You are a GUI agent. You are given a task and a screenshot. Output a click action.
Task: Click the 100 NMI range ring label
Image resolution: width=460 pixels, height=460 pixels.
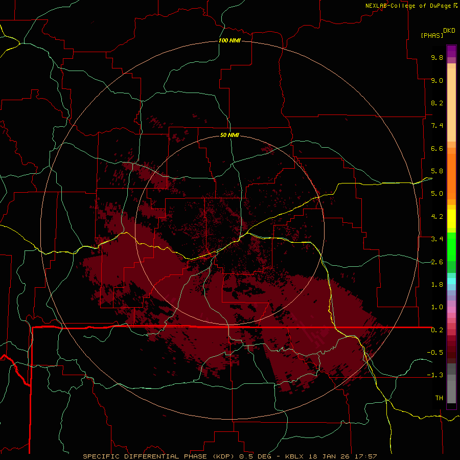pos(229,40)
